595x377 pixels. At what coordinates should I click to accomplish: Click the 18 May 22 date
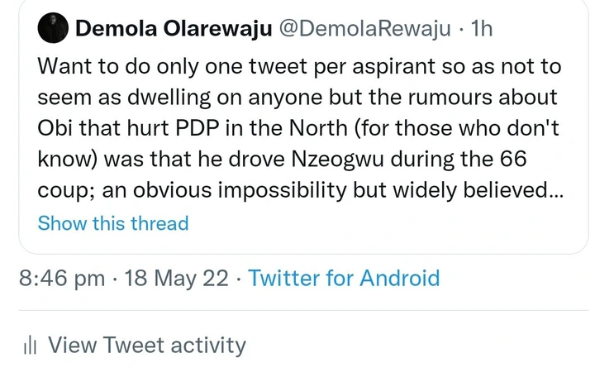click(175, 278)
